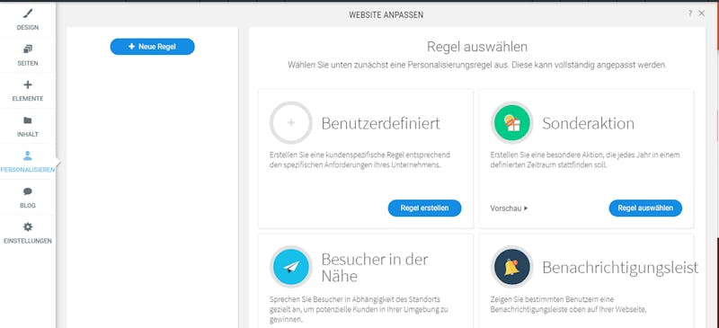719x328 pixels.
Task: Select the Elemente plus icon
Action: coord(28,84)
